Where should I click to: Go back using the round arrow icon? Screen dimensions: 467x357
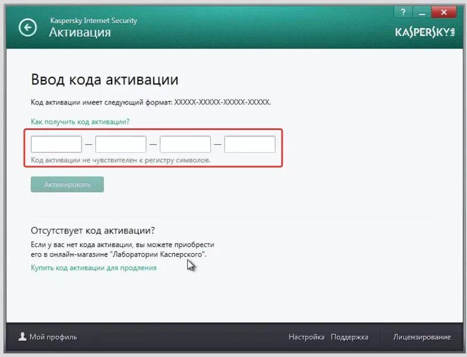28,28
